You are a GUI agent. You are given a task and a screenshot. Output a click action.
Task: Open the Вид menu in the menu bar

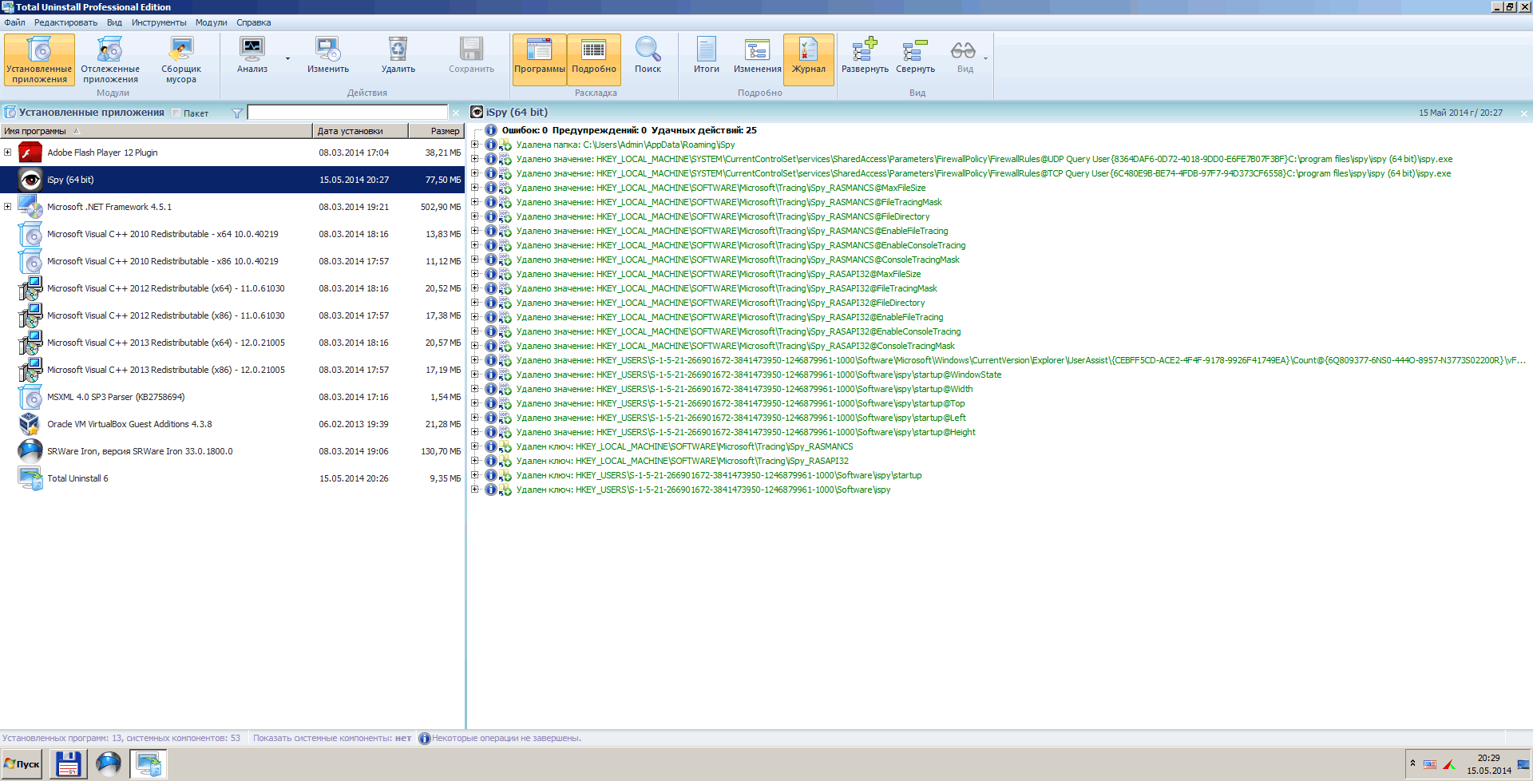click(x=114, y=22)
